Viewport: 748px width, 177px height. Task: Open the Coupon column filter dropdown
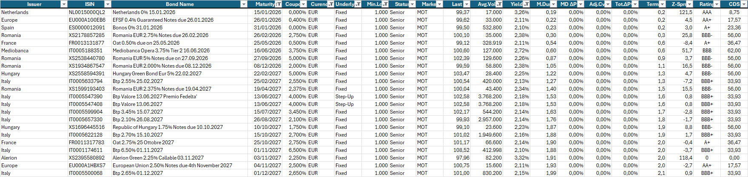(303, 4)
